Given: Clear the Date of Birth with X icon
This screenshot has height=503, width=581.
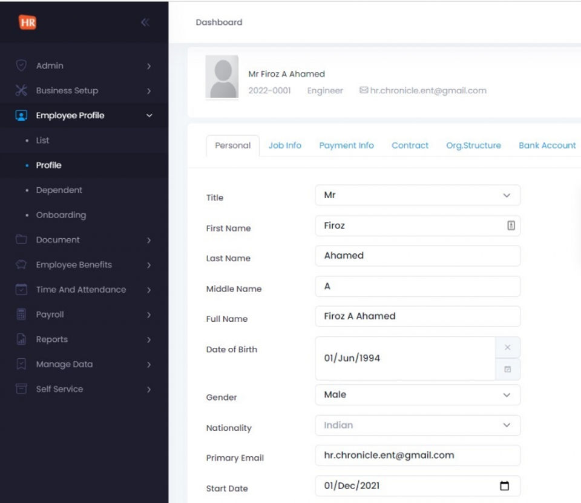Looking at the screenshot, I should 507,347.
